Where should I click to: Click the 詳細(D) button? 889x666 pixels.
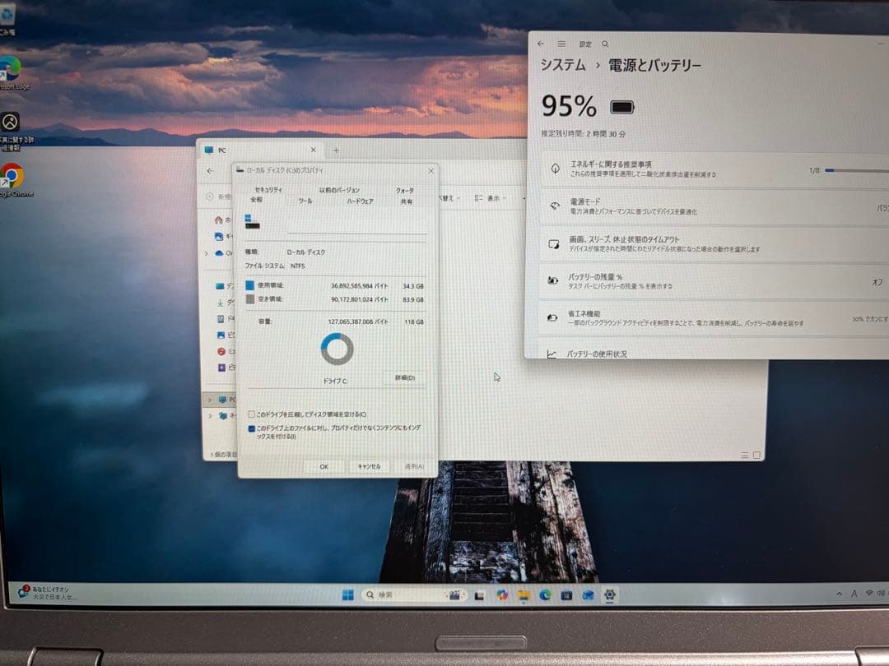click(x=403, y=378)
